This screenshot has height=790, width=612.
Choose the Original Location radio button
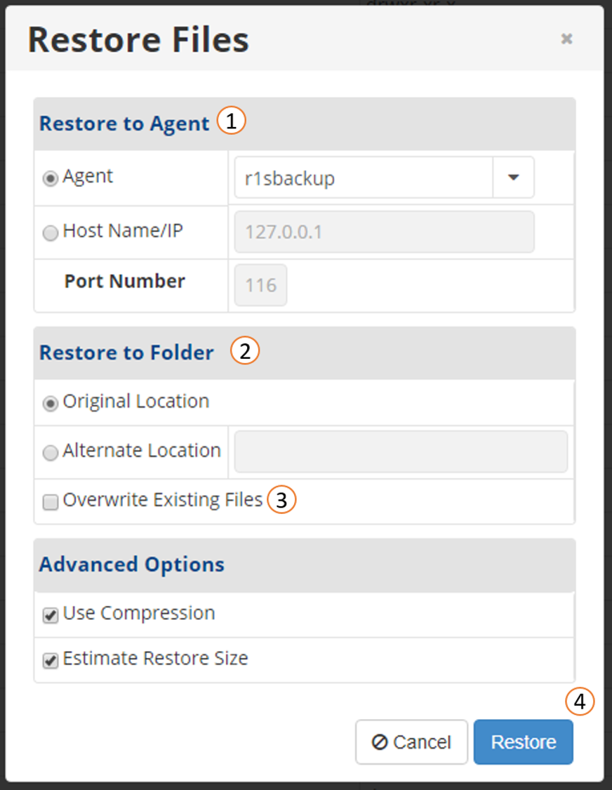(x=51, y=403)
